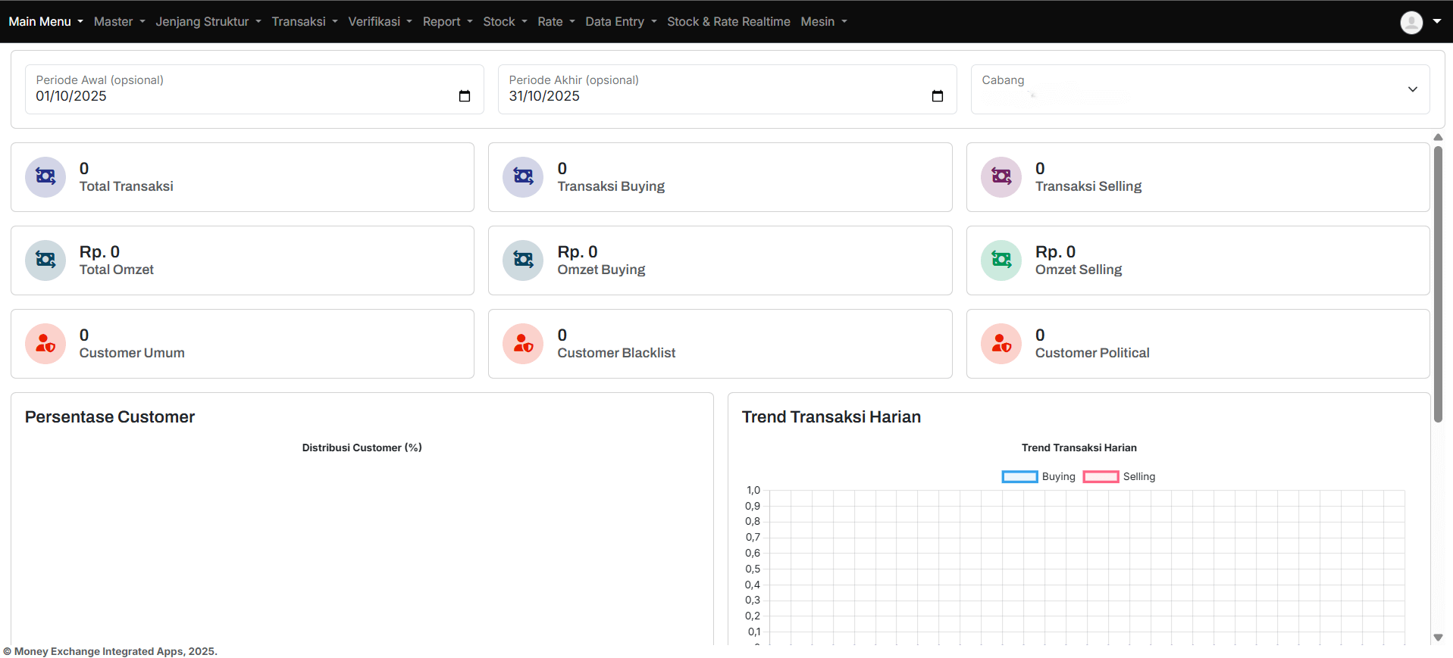Image resolution: width=1453 pixels, height=658 pixels.
Task: Click the Customer Political user icon
Action: tap(1001, 344)
